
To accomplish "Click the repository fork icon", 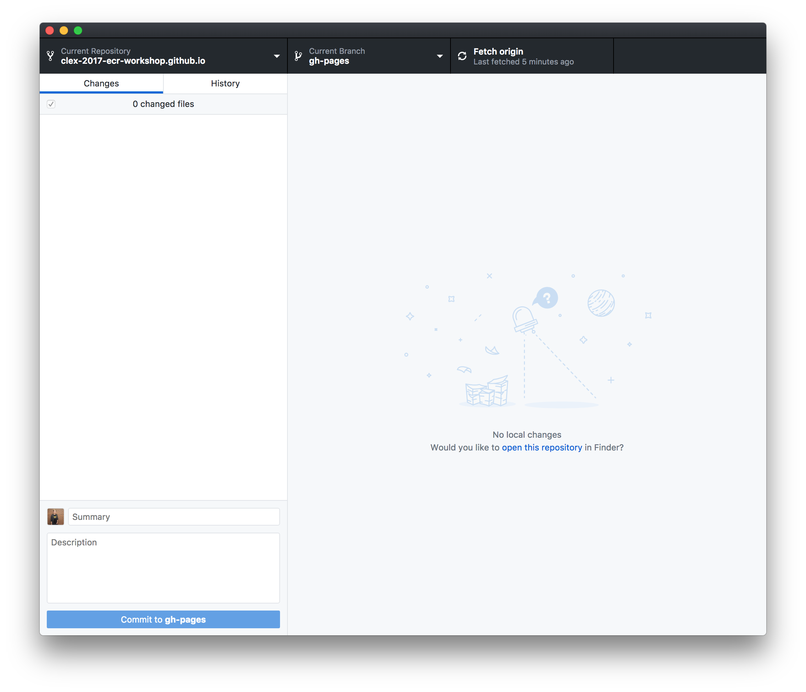I will coord(50,56).
